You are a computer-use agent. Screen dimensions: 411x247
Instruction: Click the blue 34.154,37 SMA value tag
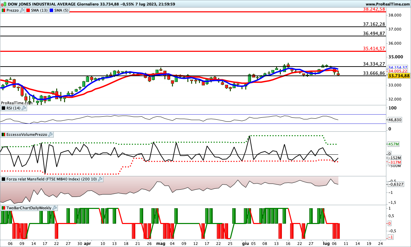coord(398,67)
